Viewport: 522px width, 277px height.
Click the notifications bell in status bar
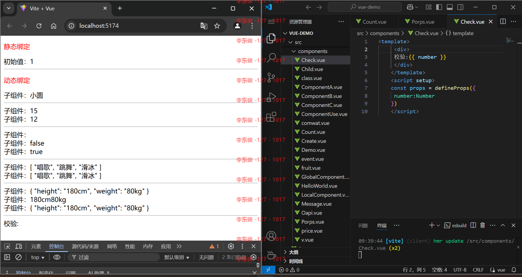tap(514, 270)
